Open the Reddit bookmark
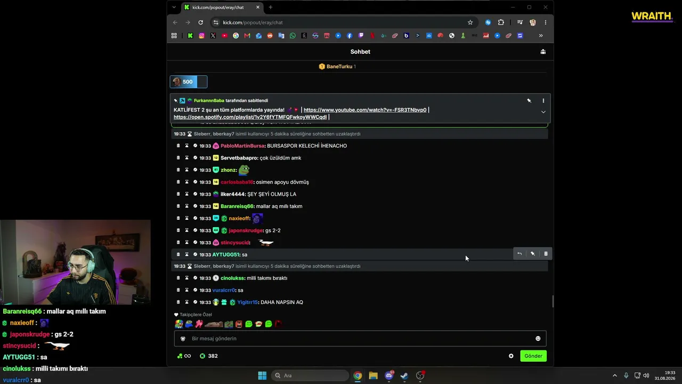Screen dimensions: 682x384 pos(270,36)
